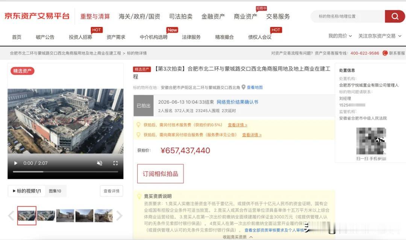Open the 破产公告 menu item
406x240 pixels.
pos(45,37)
